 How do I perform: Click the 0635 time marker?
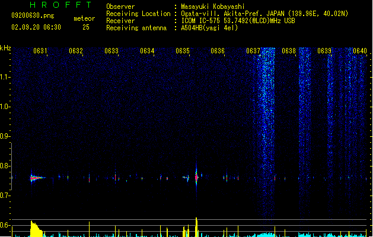click(183, 51)
